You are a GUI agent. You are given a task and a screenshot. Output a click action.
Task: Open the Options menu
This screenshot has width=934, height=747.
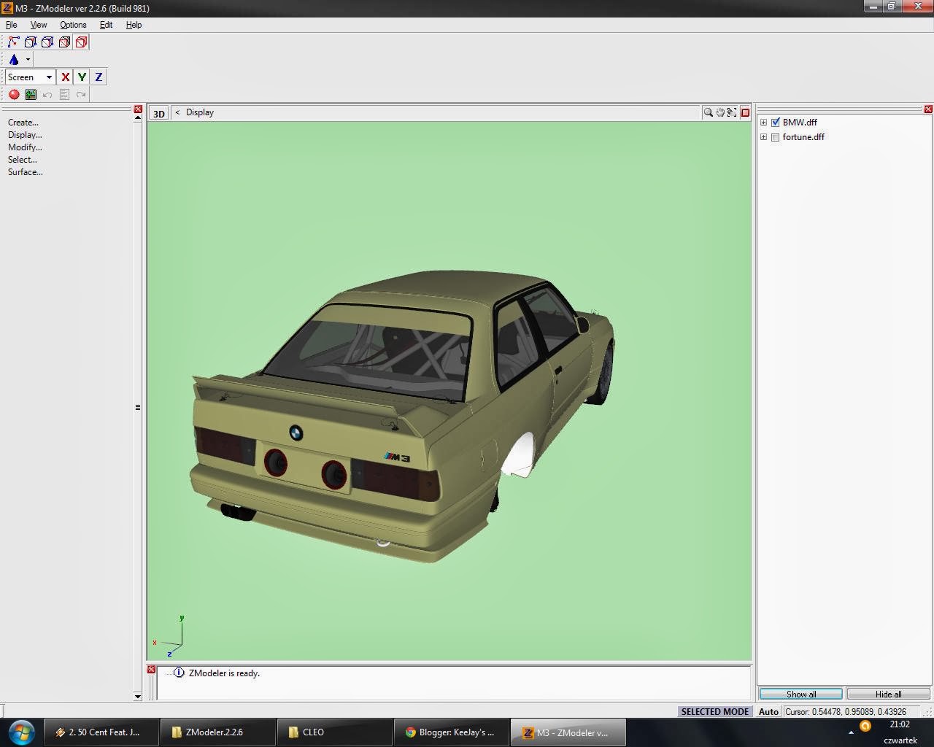pyautogui.click(x=73, y=25)
